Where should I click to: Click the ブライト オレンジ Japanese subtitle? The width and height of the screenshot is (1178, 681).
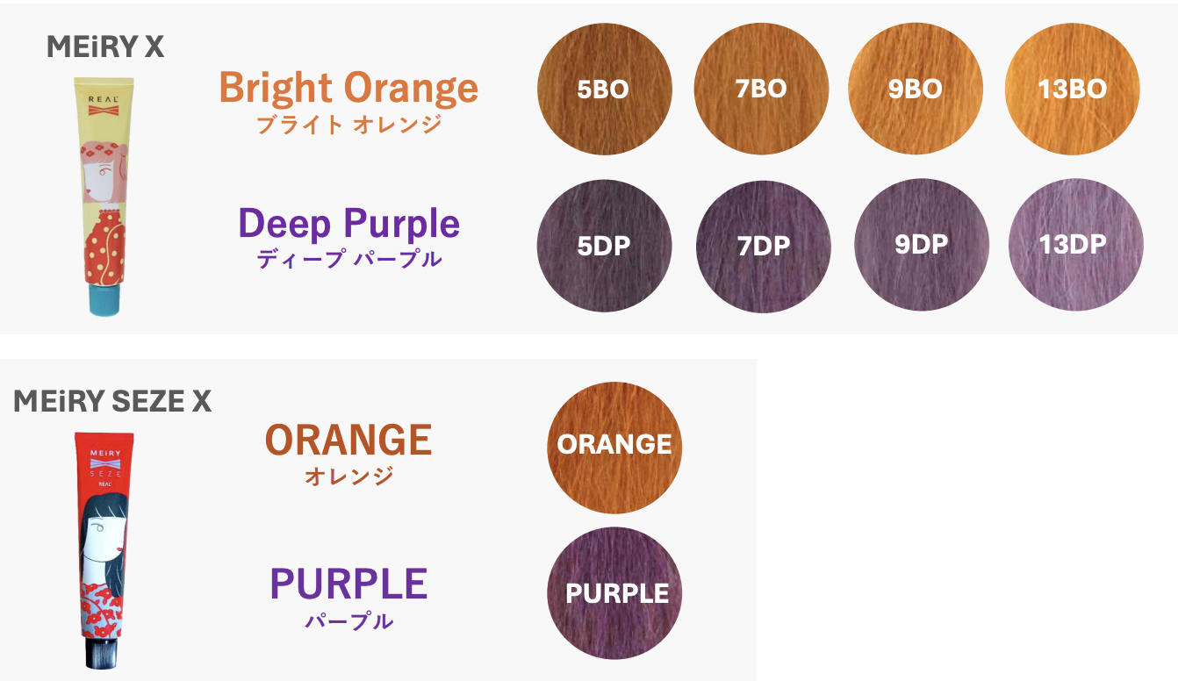(x=348, y=125)
